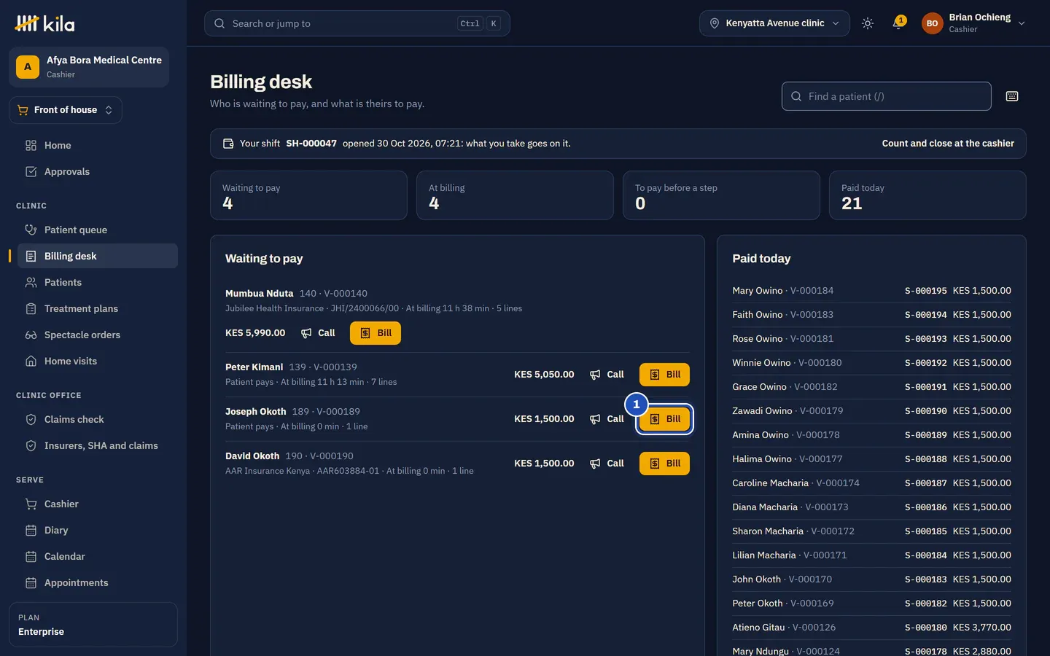Click the megaphone Call icon for David Okoth
1050x656 pixels.
[x=595, y=464]
